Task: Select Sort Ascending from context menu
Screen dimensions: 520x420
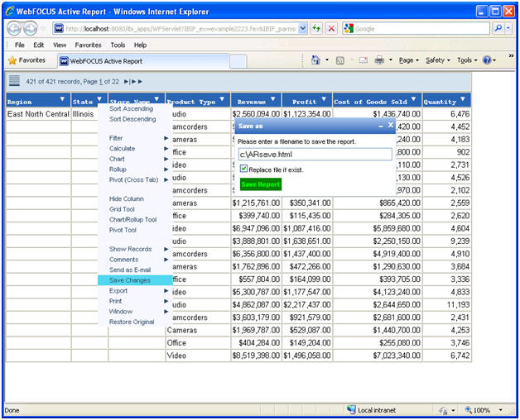Action: click(131, 108)
